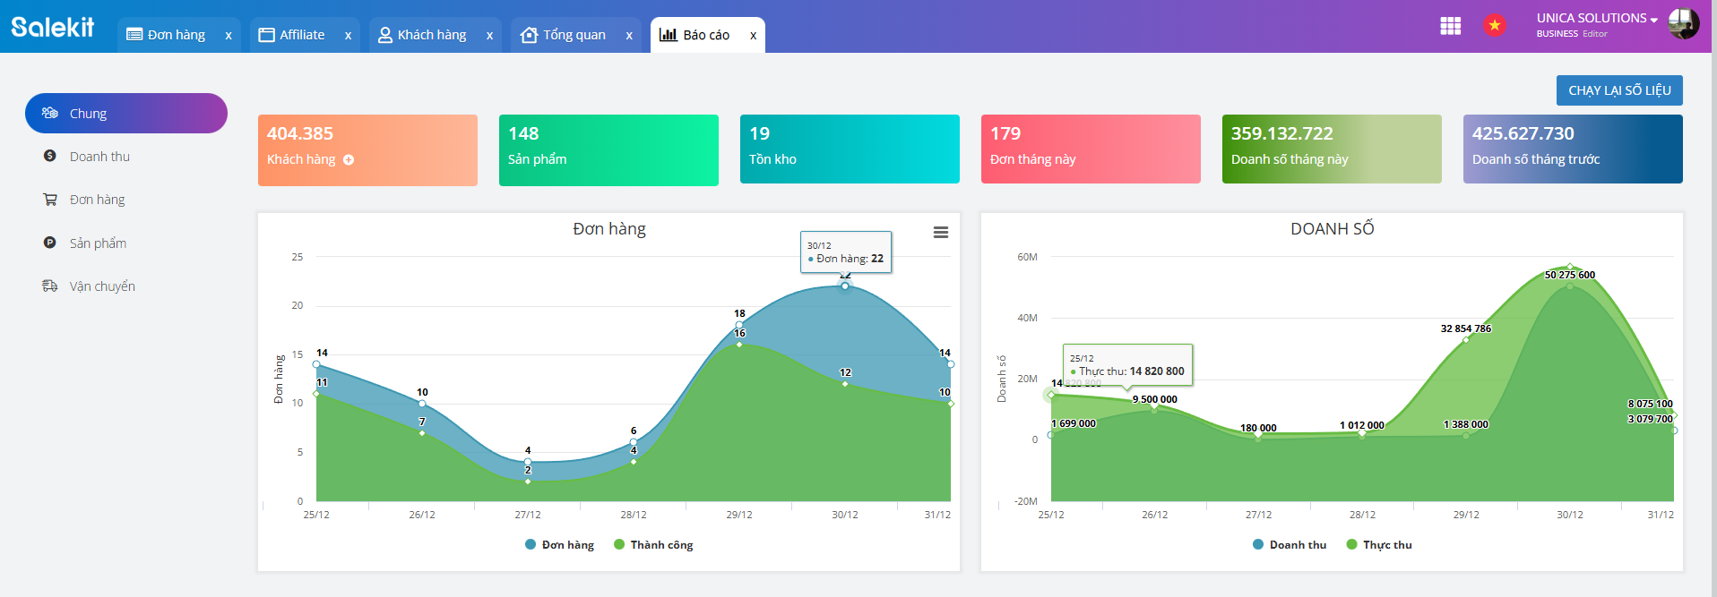Open the Đơn hàng chart hamburger menu
The width and height of the screenshot is (1717, 597).
tap(940, 233)
